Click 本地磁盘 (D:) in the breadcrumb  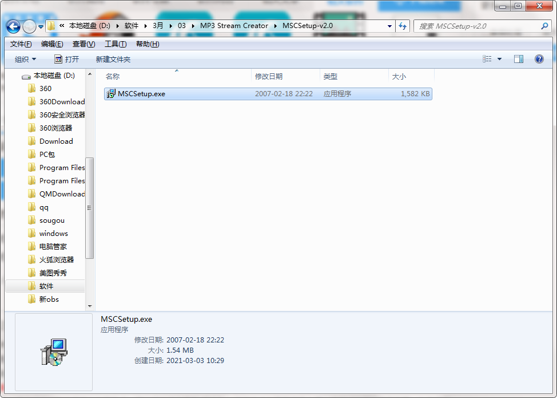[x=90, y=26]
